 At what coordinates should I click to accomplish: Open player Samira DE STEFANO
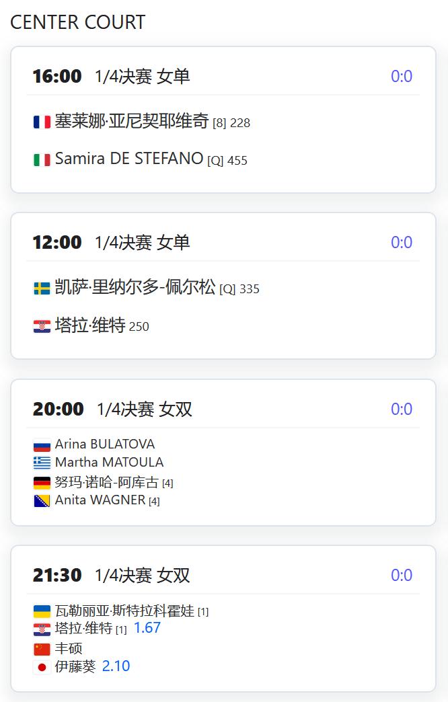point(129,159)
